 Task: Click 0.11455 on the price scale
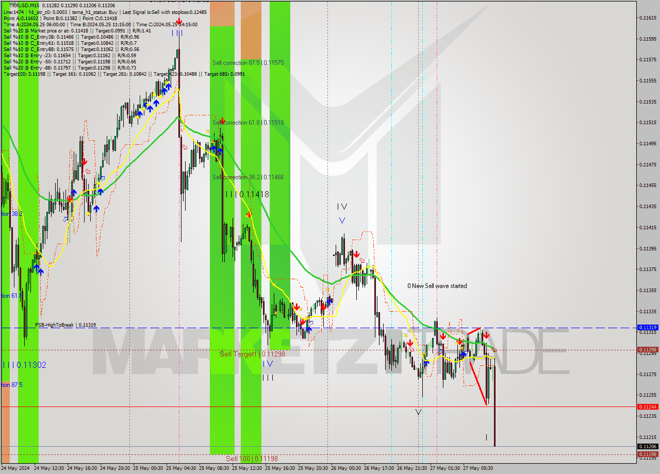(648, 185)
